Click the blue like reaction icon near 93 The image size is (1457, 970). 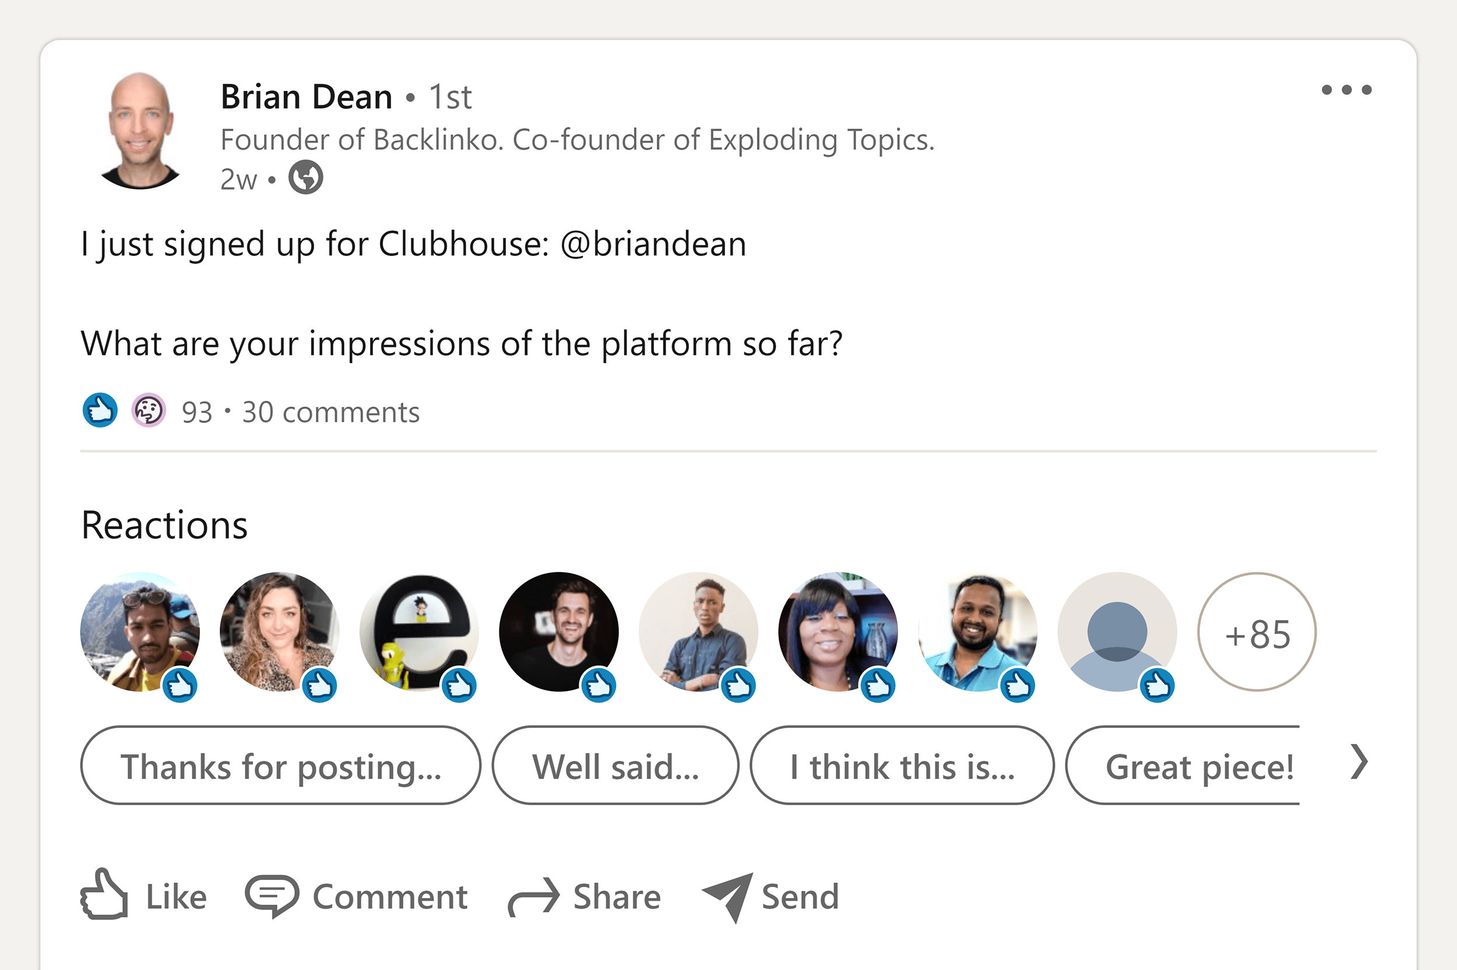pyautogui.click(x=100, y=410)
